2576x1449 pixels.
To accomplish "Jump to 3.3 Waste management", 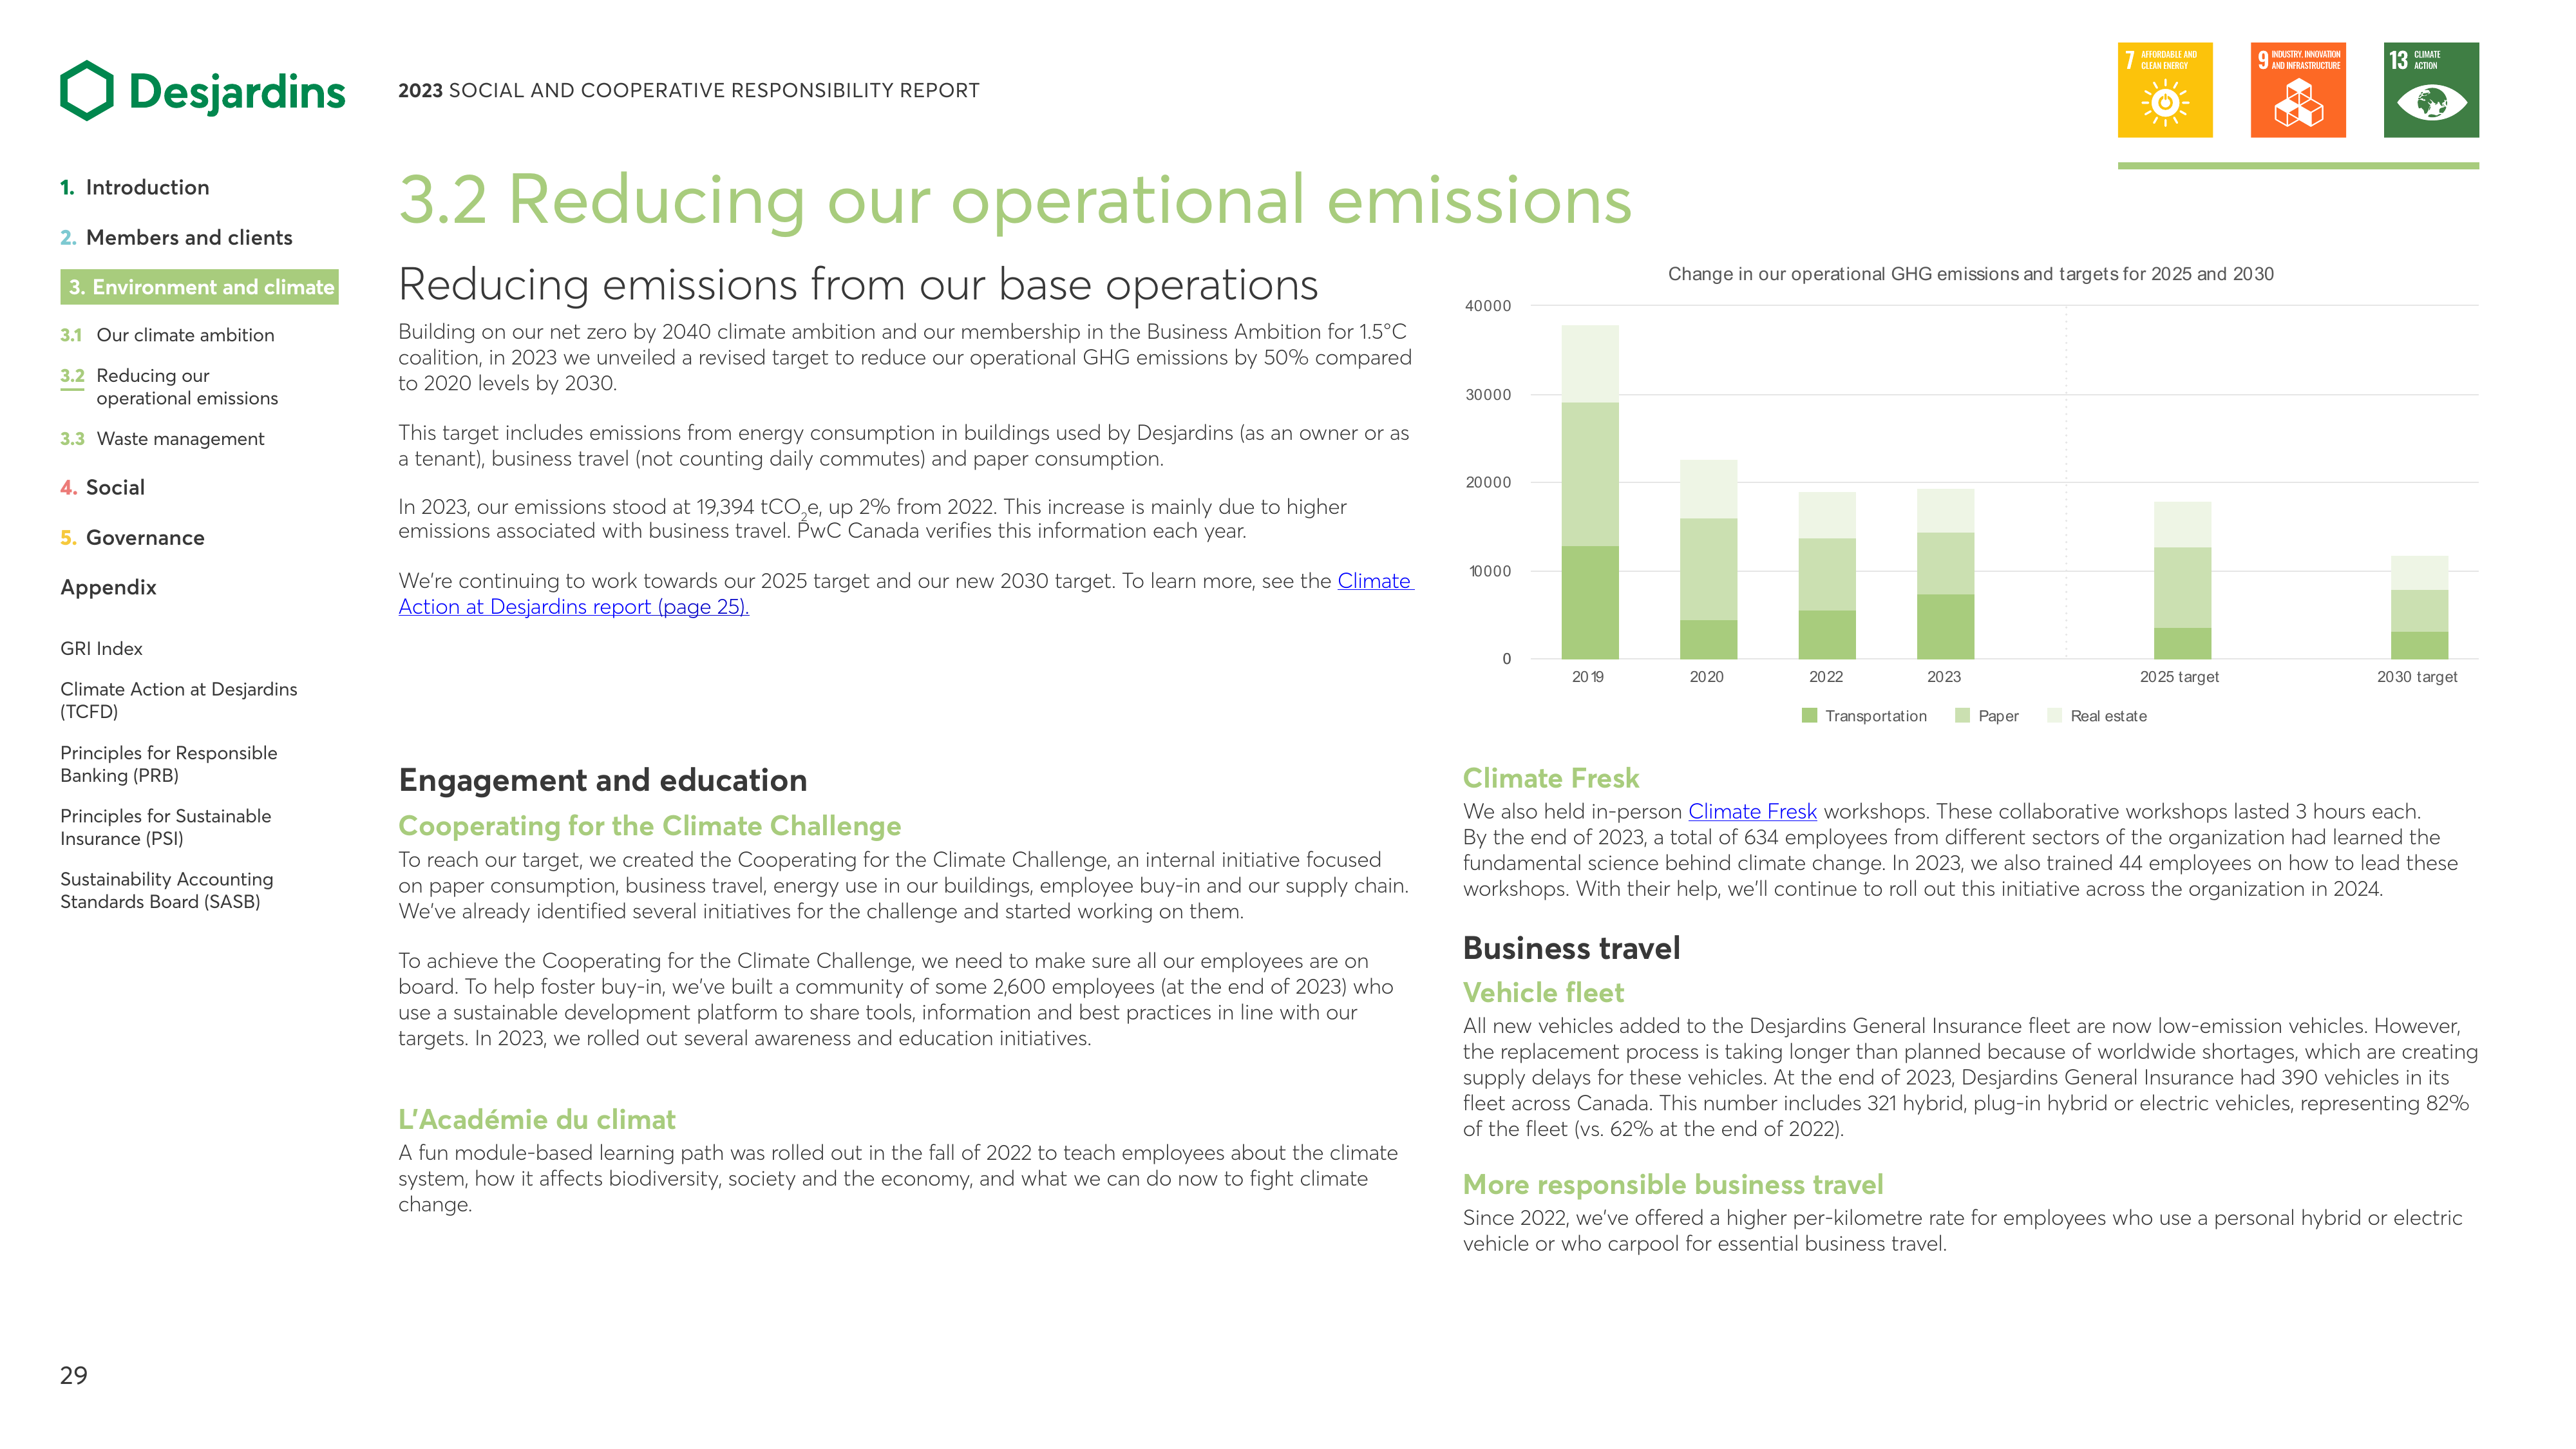I will 162,439.
